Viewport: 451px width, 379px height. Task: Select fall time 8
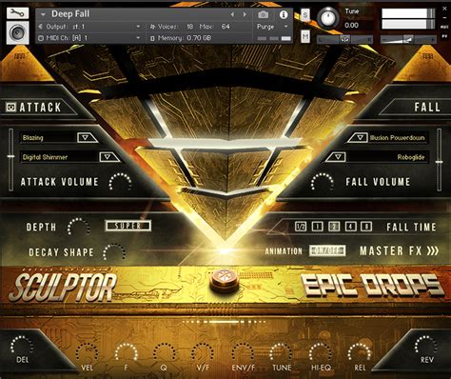tap(366, 227)
